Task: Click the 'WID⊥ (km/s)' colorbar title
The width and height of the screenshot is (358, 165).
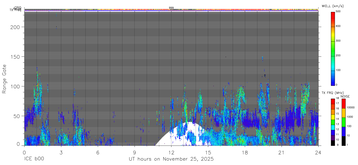Action: pos(333,6)
